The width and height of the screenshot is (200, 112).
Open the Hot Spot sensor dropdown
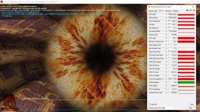coord(166,25)
